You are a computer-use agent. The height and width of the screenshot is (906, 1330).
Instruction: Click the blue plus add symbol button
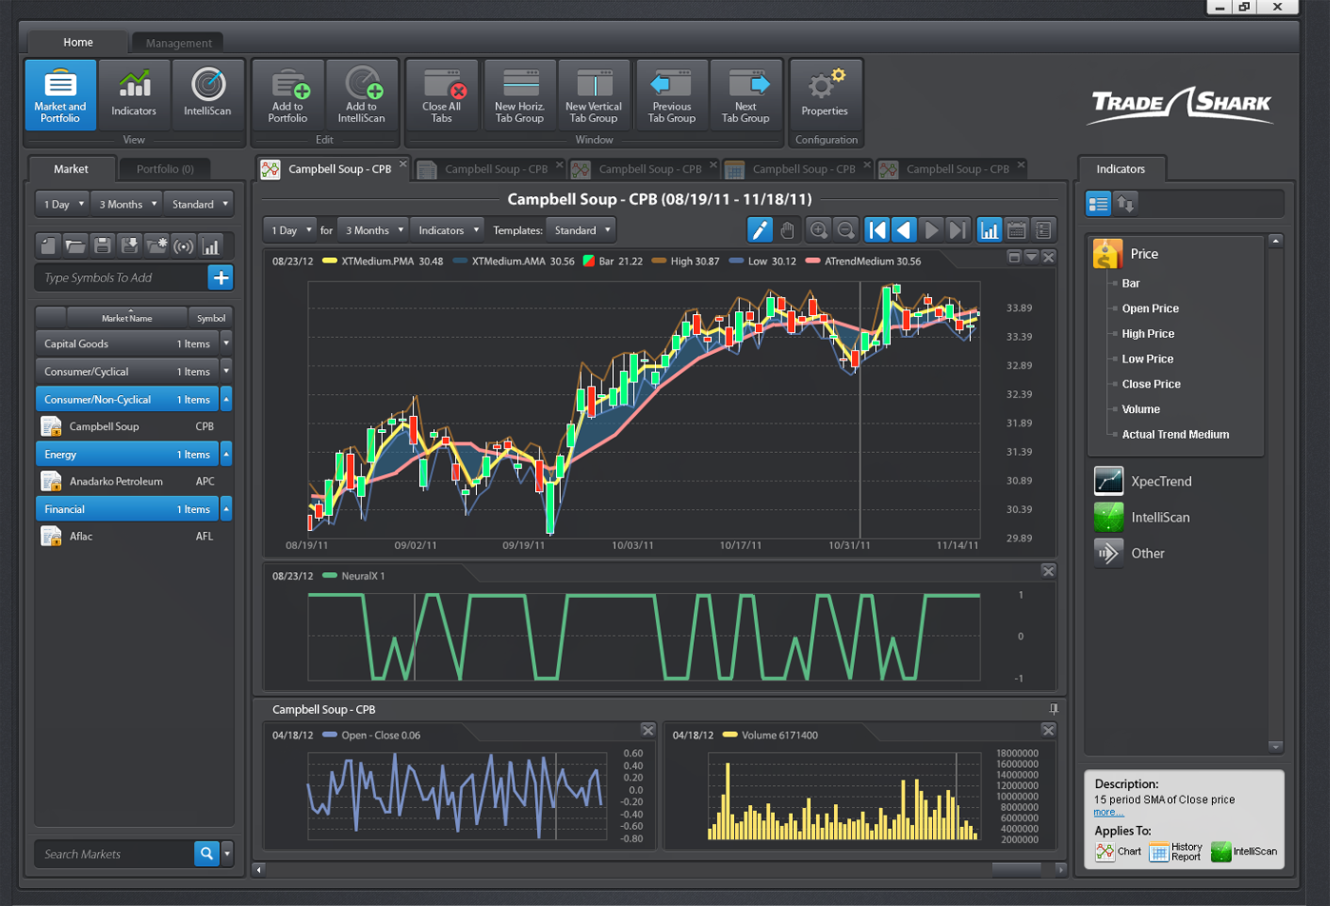point(220,277)
